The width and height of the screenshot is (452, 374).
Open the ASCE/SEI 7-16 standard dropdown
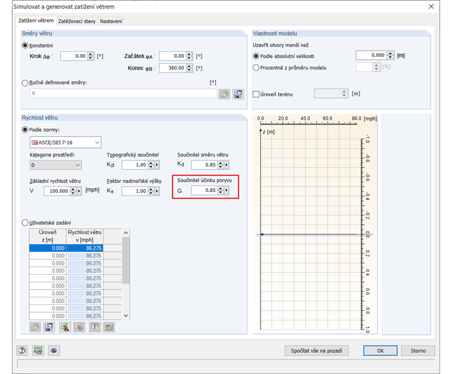point(65,142)
